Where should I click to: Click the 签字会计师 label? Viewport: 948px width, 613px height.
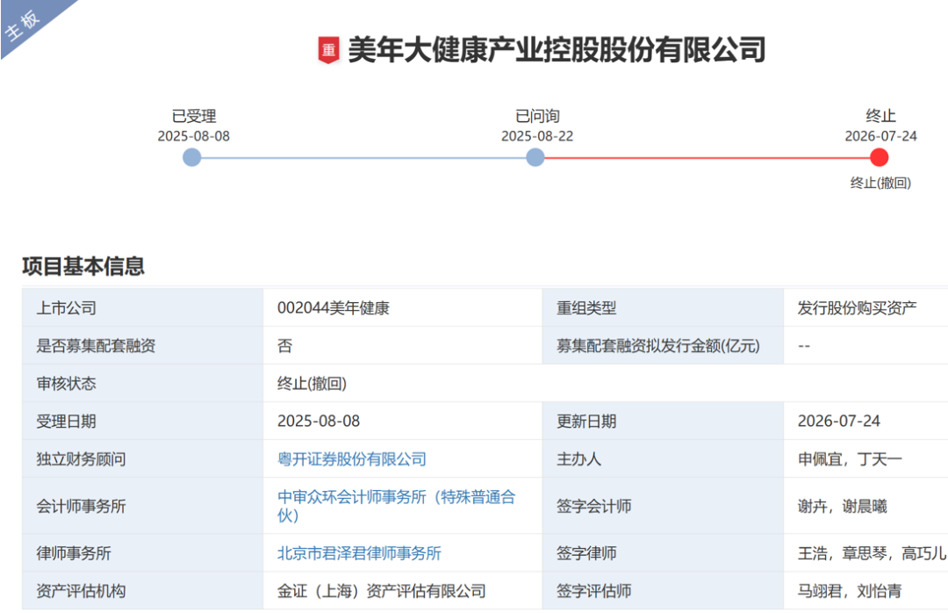[x=594, y=506]
